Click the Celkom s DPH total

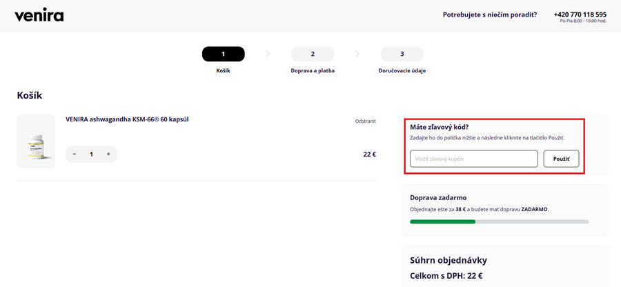pos(446,276)
